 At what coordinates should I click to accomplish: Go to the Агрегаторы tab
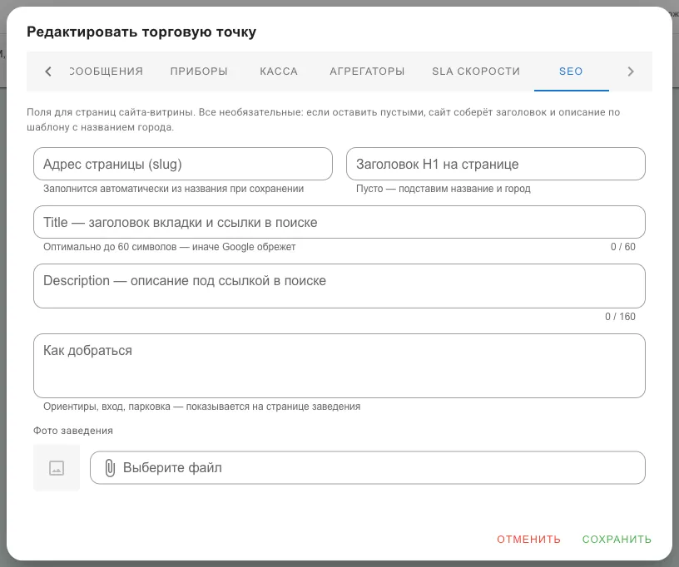(x=367, y=71)
